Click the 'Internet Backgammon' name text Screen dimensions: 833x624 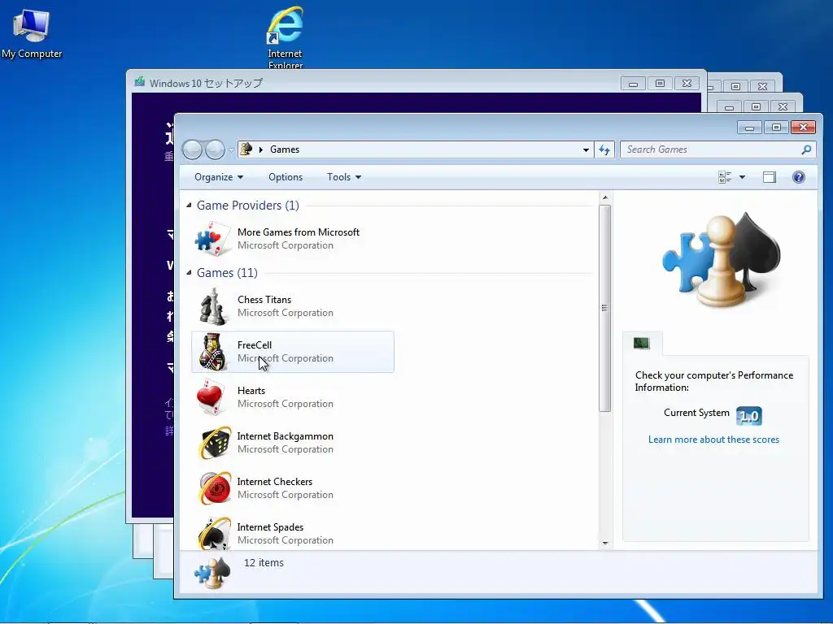tap(286, 436)
